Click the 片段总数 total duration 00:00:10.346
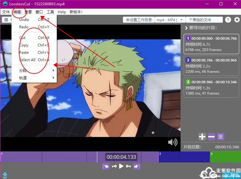The image size is (241, 179). [x=227, y=147]
